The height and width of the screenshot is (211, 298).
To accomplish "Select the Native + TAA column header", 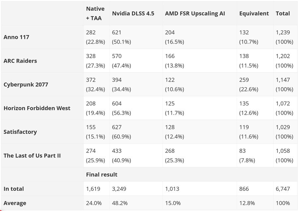I will tap(95, 14).
